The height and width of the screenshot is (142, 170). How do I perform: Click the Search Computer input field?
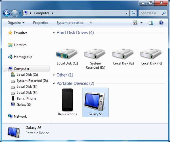(x=150, y=13)
